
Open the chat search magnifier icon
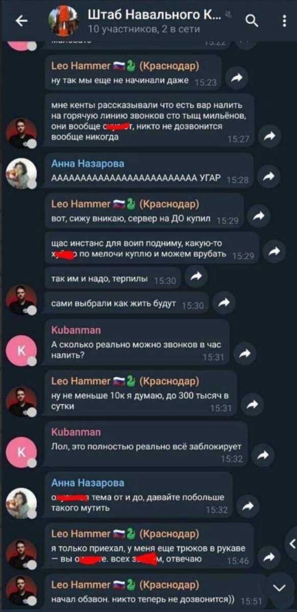[x=253, y=20]
